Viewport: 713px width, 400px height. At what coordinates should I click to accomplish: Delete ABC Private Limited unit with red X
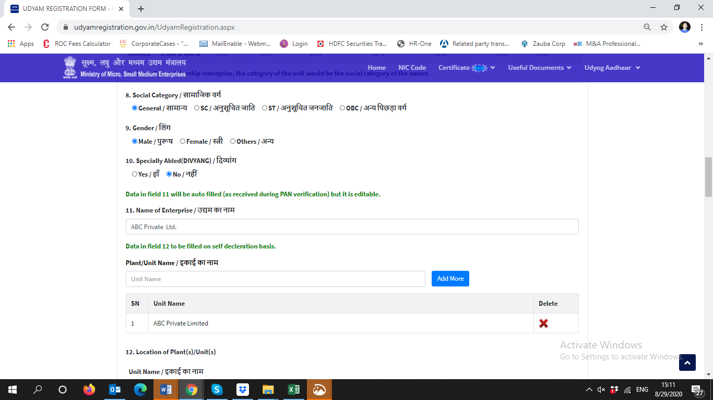pos(543,323)
